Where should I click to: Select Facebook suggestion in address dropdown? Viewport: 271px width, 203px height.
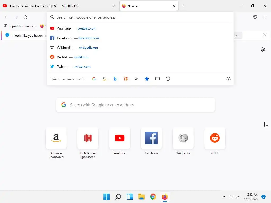point(140,38)
